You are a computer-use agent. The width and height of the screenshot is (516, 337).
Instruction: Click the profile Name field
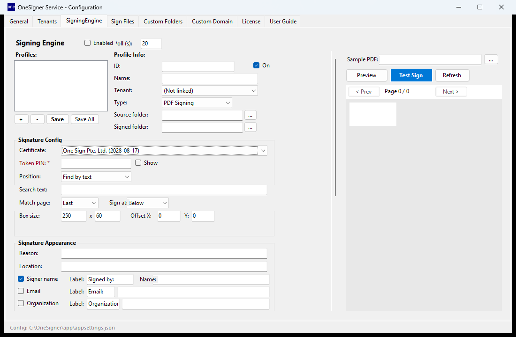tap(210, 79)
